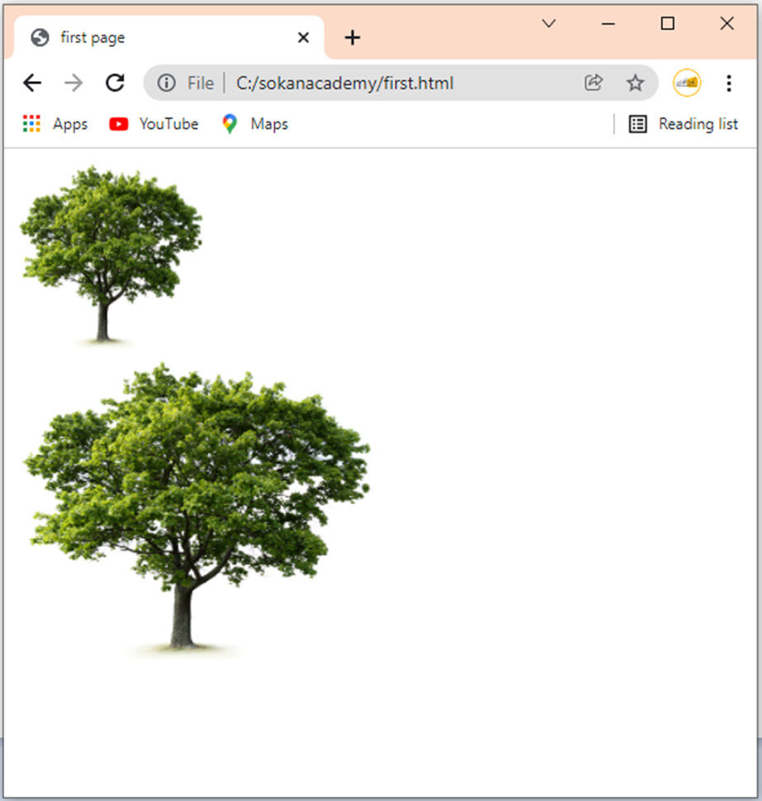Maximize the browser window

[668, 23]
